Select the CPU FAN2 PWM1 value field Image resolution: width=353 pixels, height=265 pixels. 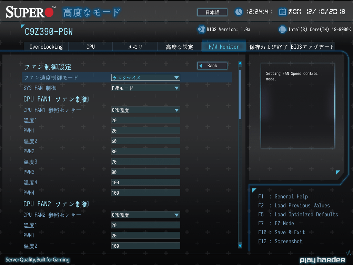point(146,236)
